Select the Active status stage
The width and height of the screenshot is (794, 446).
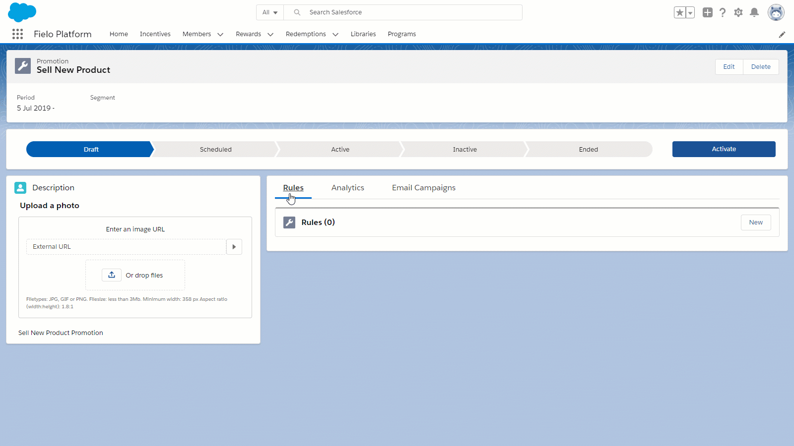point(340,149)
